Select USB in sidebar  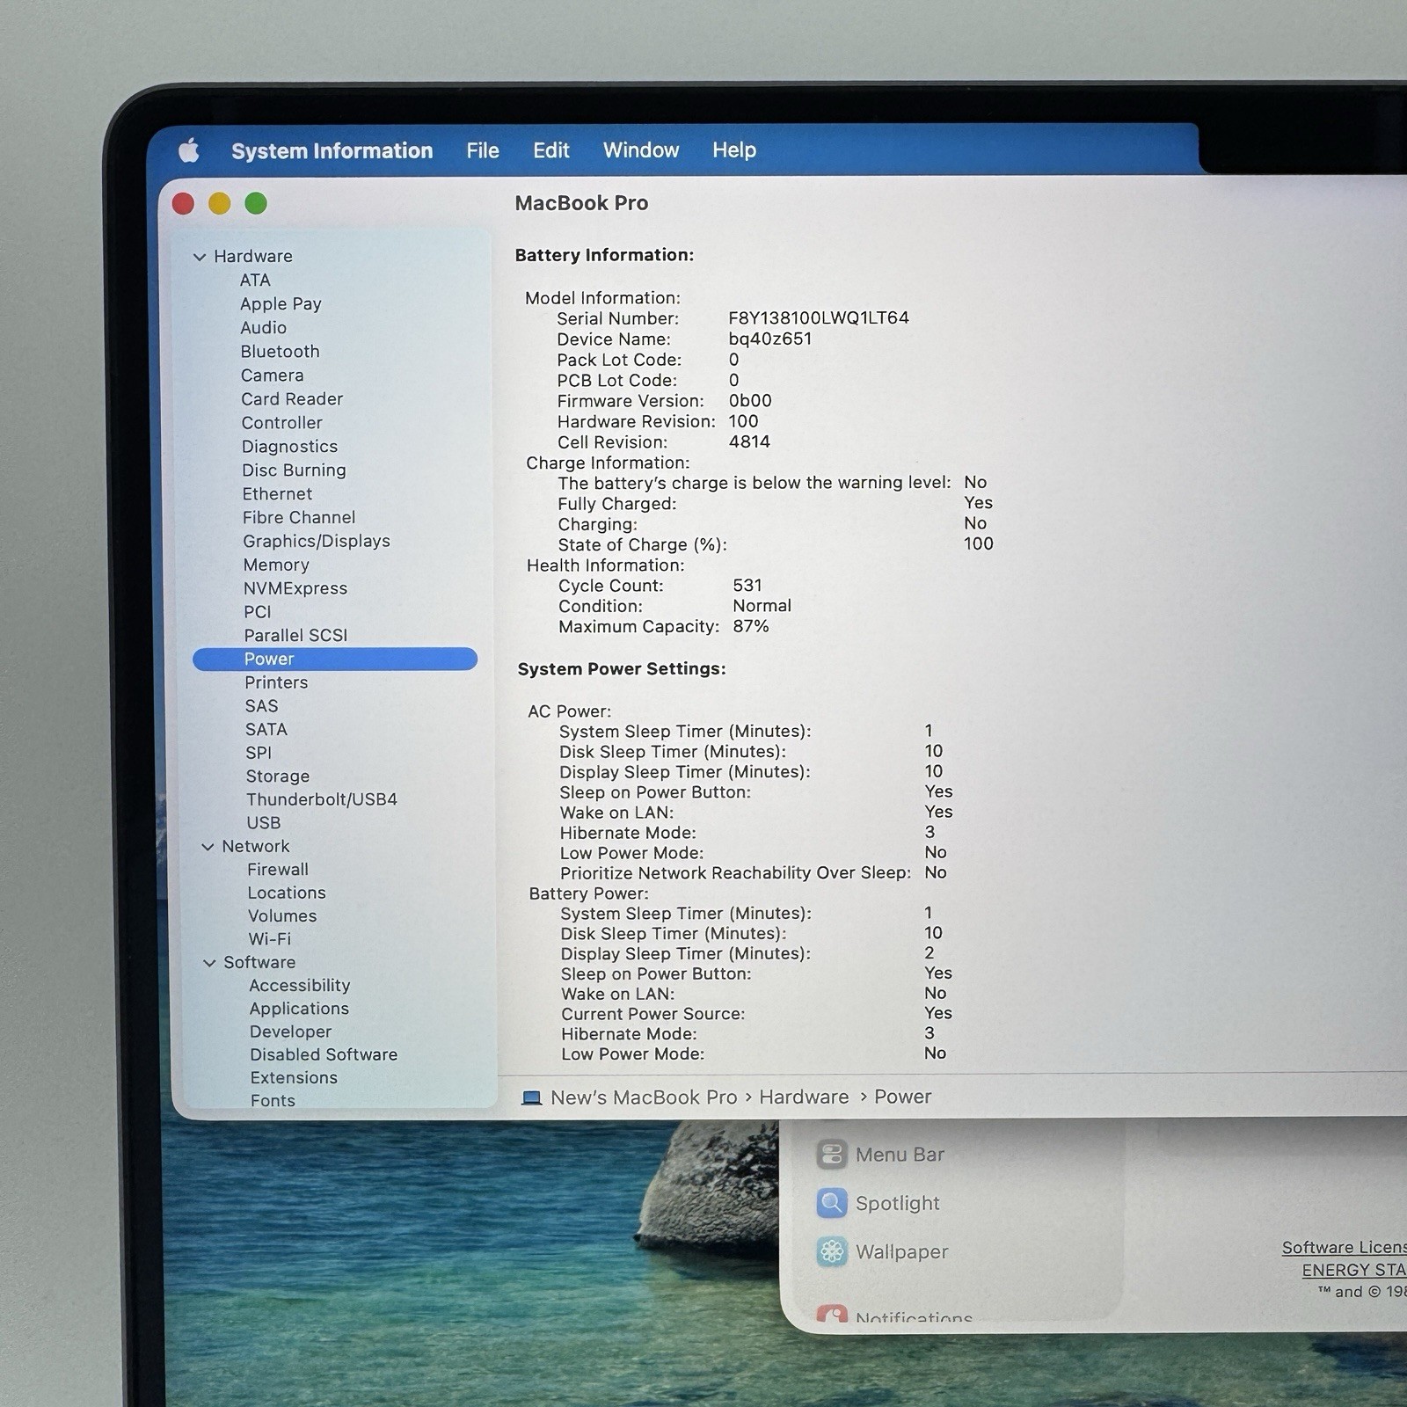(264, 823)
